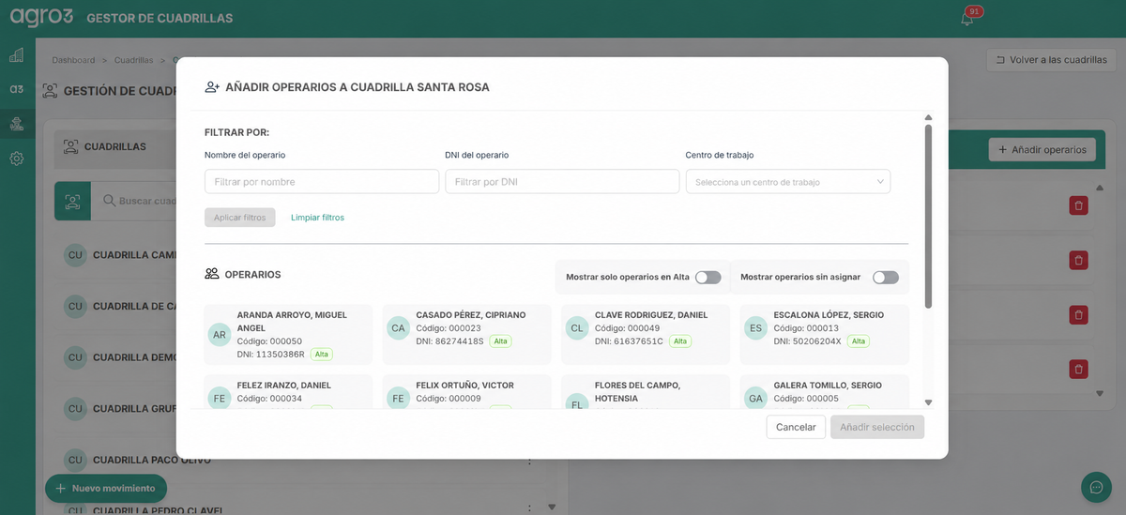1126x515 pixels.
Task: Click Limpiar filtros link
Action: coord(317,218)
